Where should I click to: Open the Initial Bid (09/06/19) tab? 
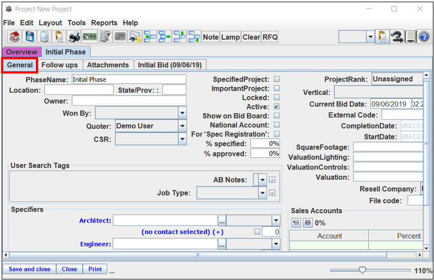170,65
